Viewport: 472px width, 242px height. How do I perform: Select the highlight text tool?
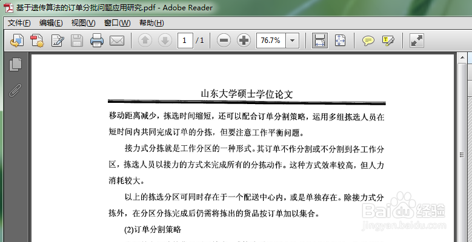[388, 41]
